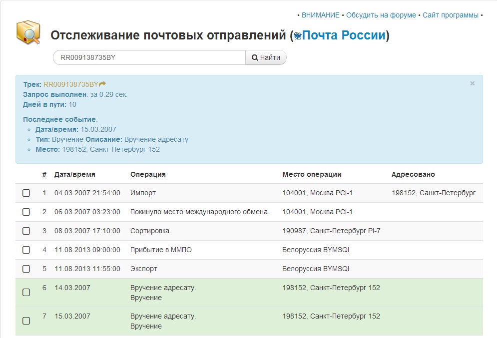Open the Обсудить на форуме link

[x=381, y=15]
